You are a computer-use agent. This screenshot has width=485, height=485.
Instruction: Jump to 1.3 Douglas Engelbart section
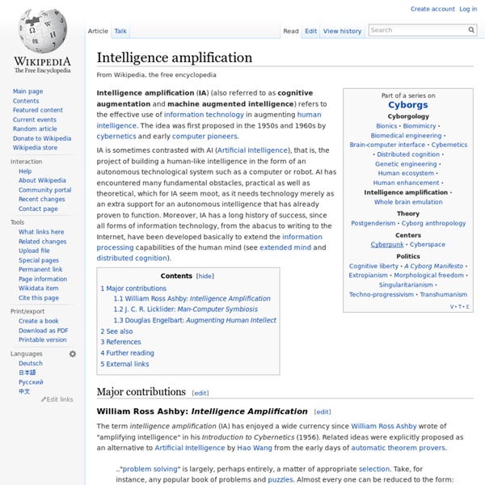[195, 320]
